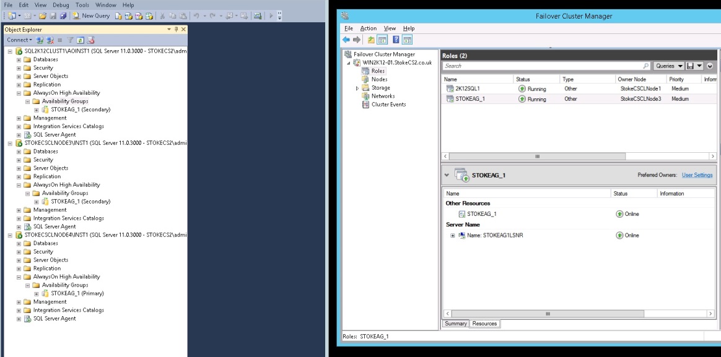Click the blue Help icon in Cluster Manager toolbar
The height and width of the screenshot is (357, 721).
[396, 40]
